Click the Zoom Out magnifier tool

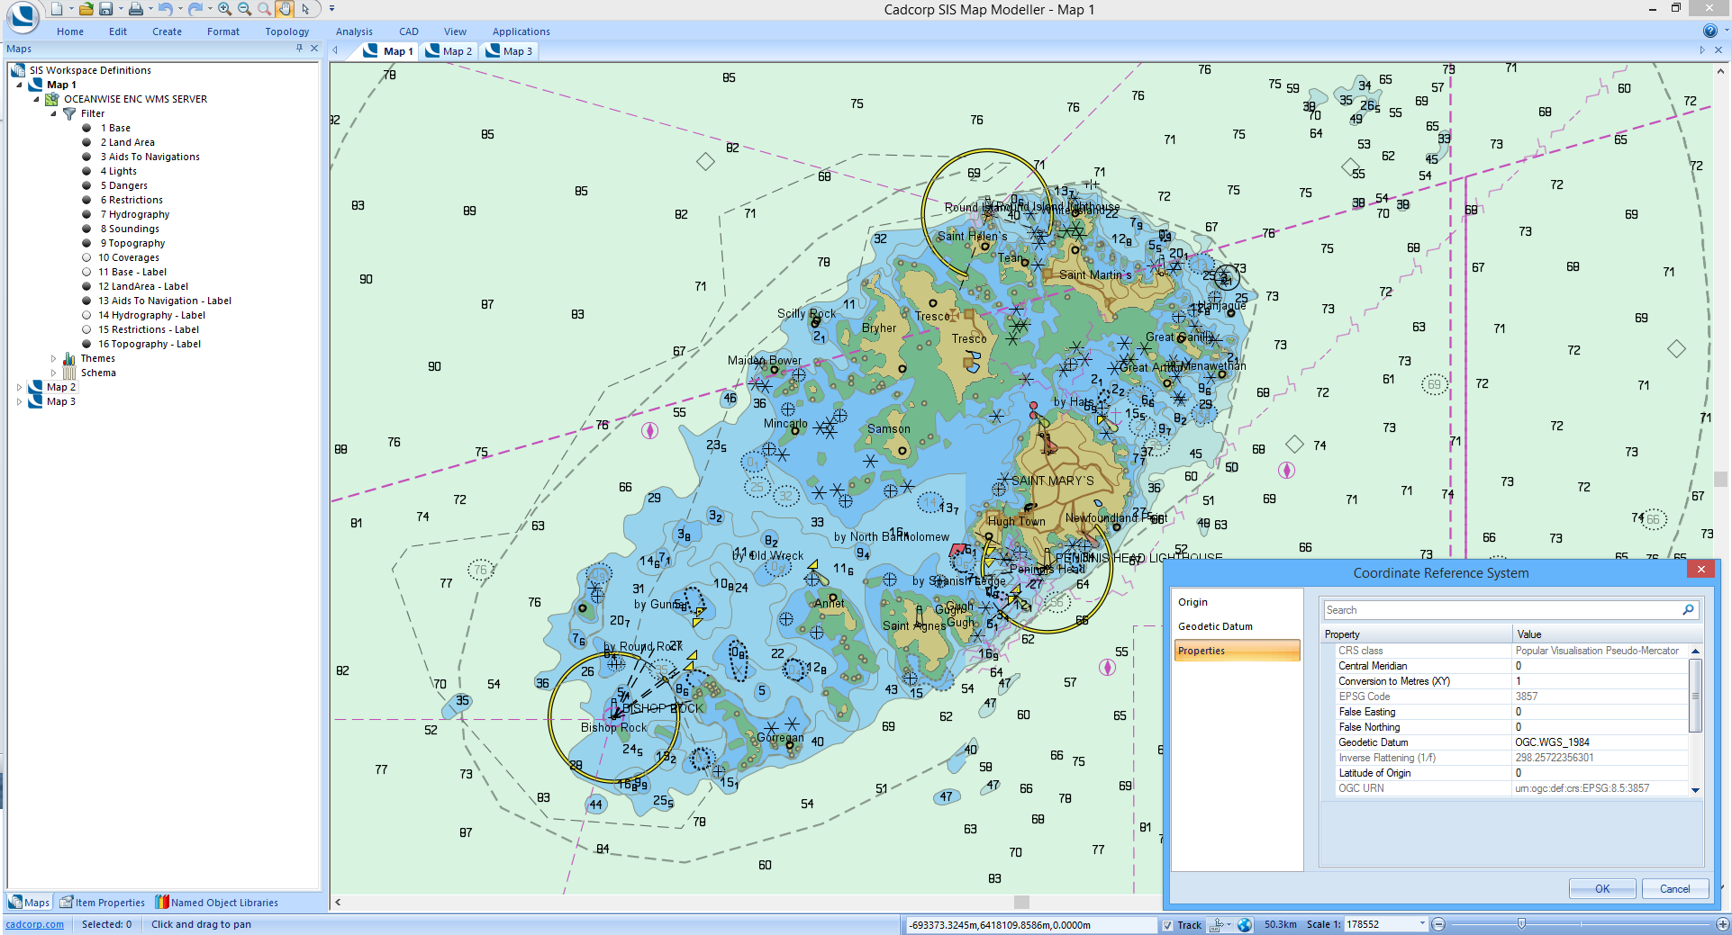(x=244, y=9)
